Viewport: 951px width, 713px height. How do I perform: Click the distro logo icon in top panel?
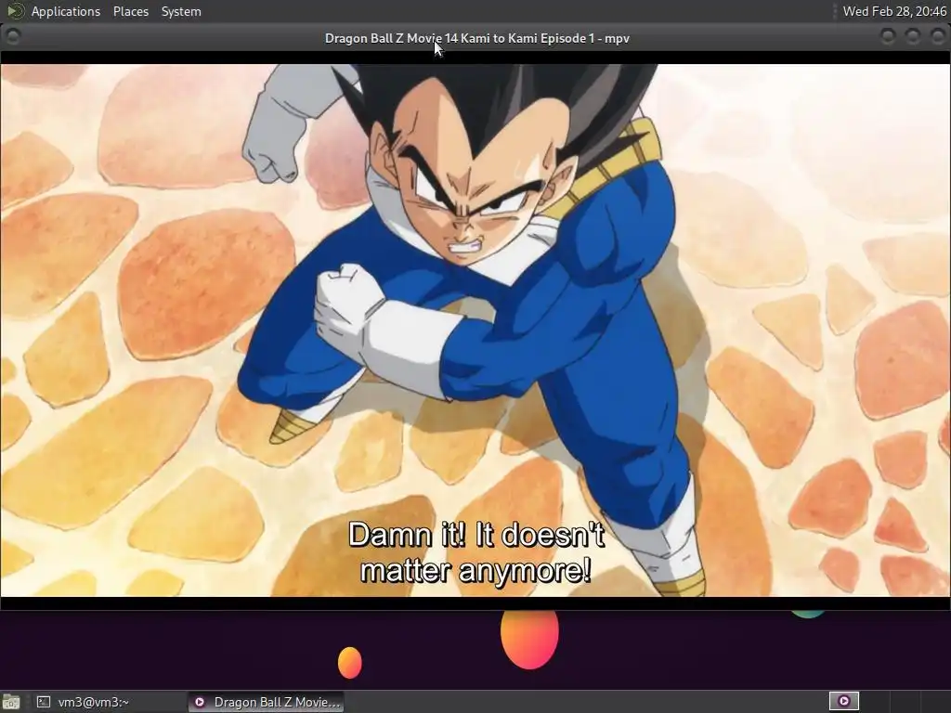pos(15,11)
